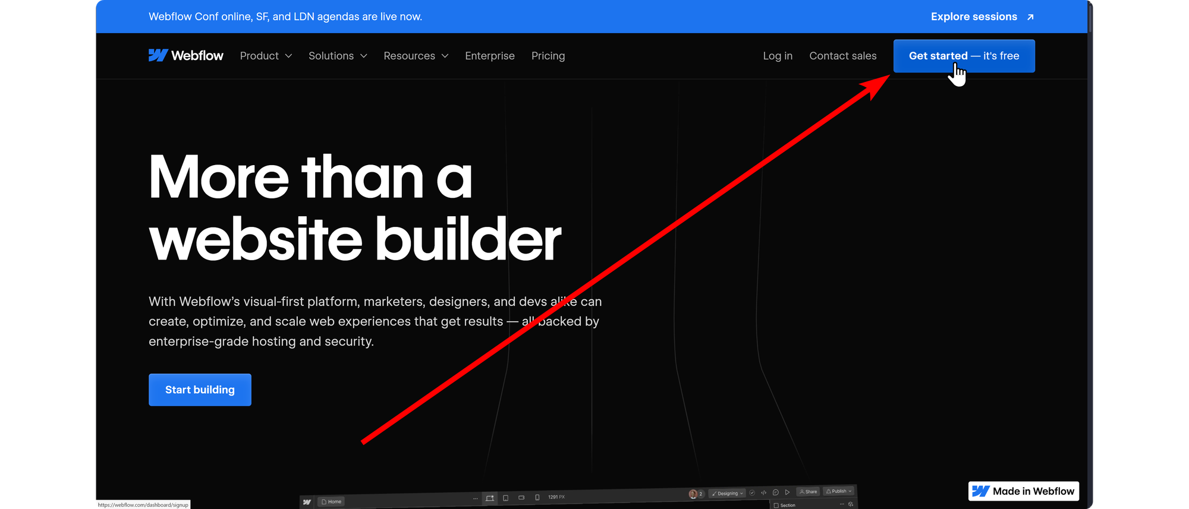Open Designing mode dropdown in Designer preview
This screenshot has height=509, width=1189.
(x=727, y=494)
